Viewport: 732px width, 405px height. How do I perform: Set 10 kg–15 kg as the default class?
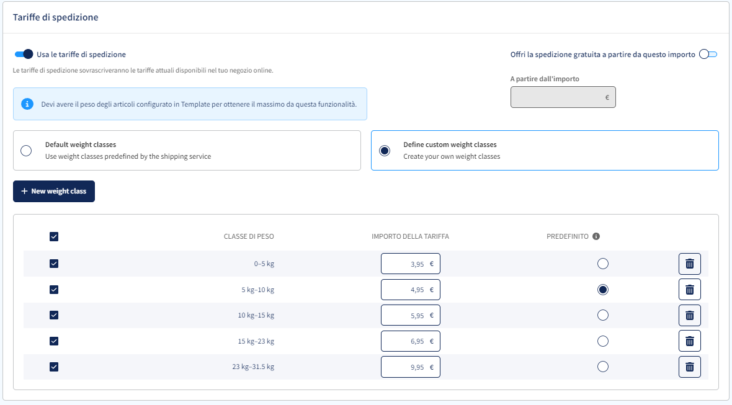coord(603,316)
